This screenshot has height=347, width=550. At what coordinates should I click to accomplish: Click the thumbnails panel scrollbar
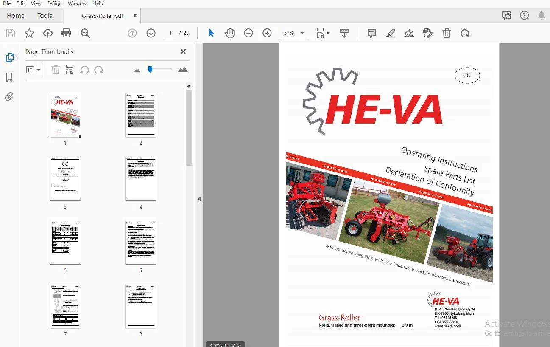[189, 127]
